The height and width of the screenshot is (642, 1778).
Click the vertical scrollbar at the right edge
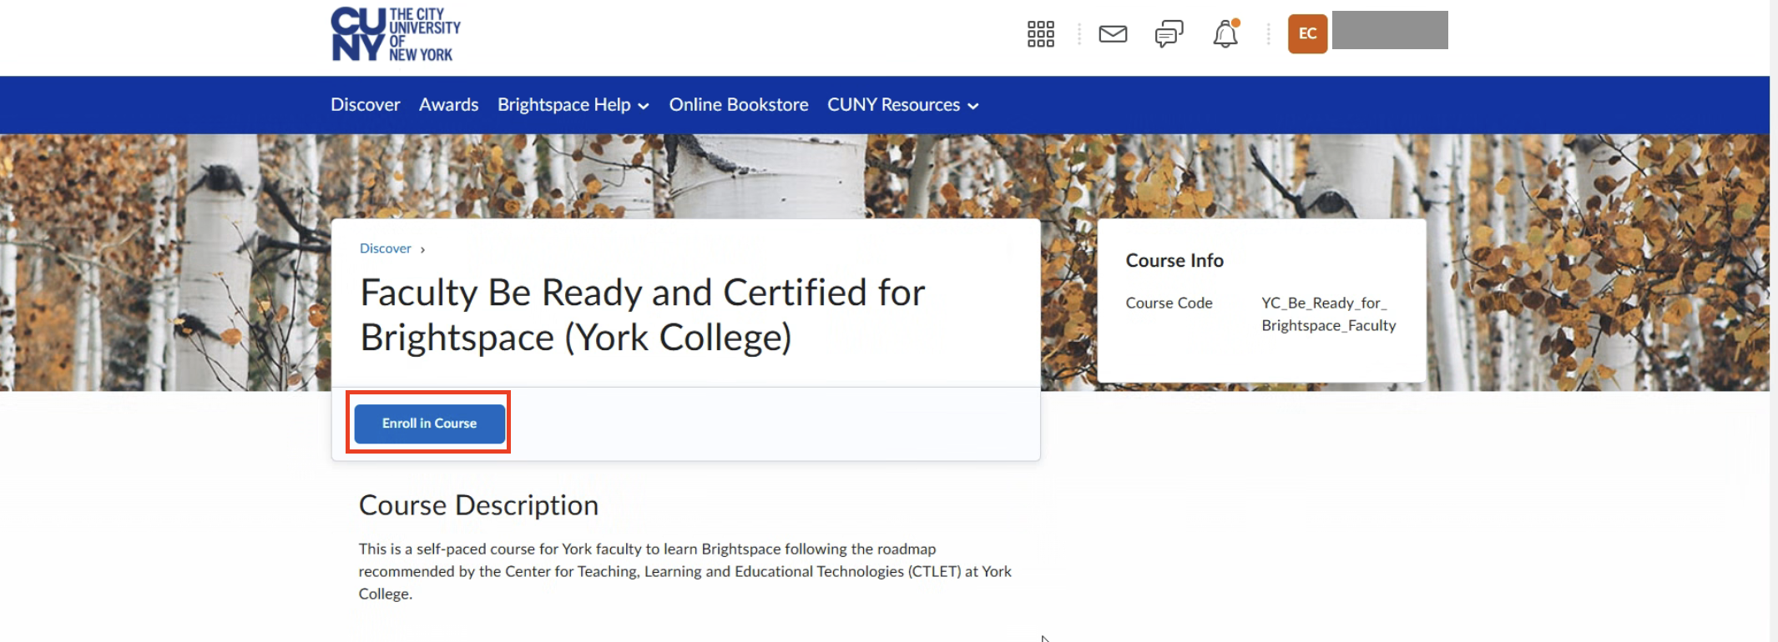click(1774, 321)
